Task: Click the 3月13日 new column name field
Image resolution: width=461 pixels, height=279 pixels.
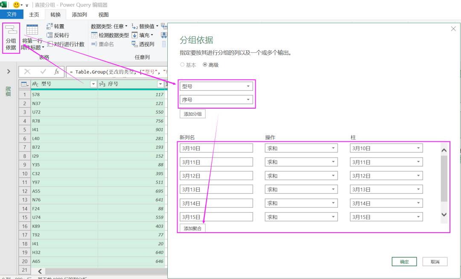Action: coord(216,189)
